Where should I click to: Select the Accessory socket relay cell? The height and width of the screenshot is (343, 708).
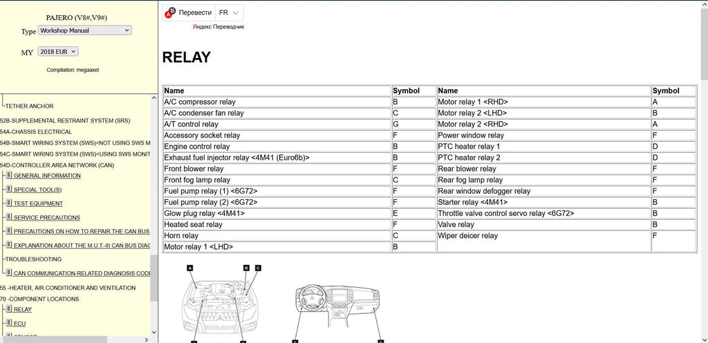tap(277, 136)
